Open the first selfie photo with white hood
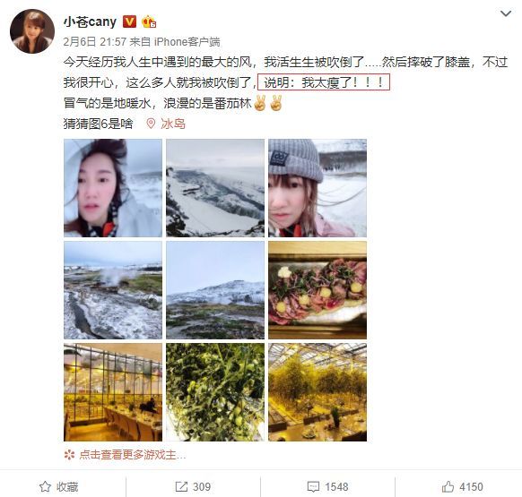This screenshot has width=522, height=497. tap(113, 188)
